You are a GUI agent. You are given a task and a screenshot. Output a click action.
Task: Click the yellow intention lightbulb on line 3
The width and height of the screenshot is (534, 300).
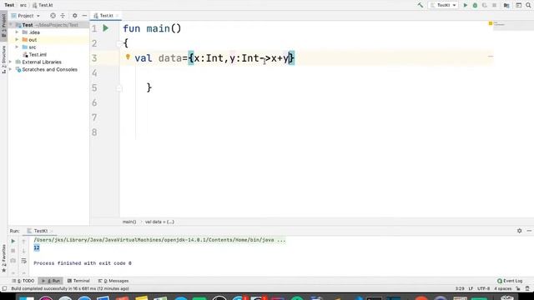coord(128,57)
